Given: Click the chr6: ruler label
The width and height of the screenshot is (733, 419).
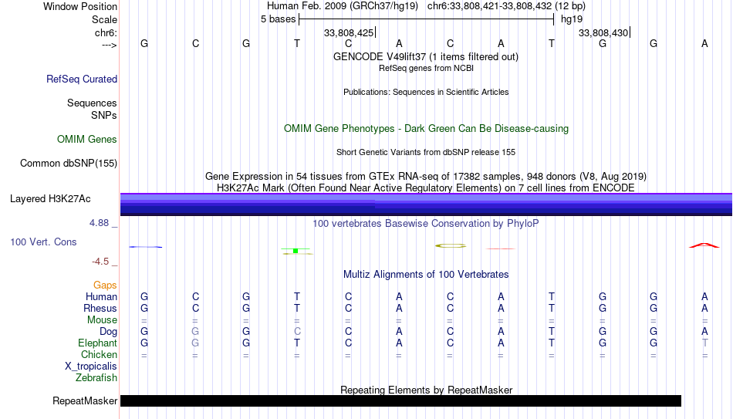Looking at the screenshot, I should click(106, 32).
